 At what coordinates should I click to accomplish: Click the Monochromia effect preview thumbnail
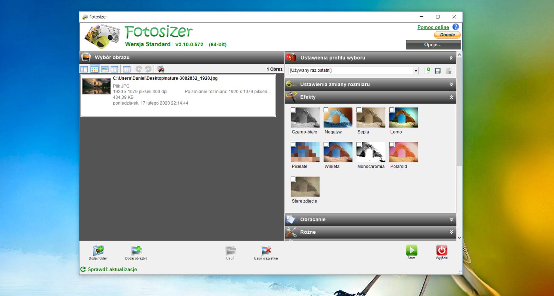371,152
